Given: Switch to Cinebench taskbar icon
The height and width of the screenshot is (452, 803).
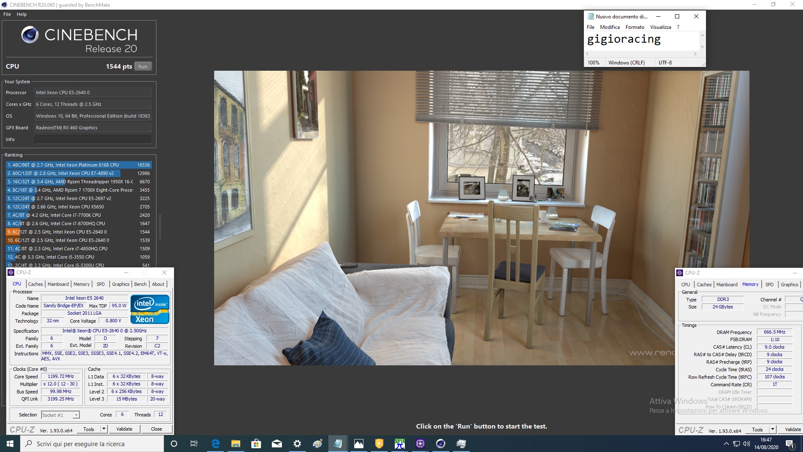Looking at the screenshot, I should point(440,444).
